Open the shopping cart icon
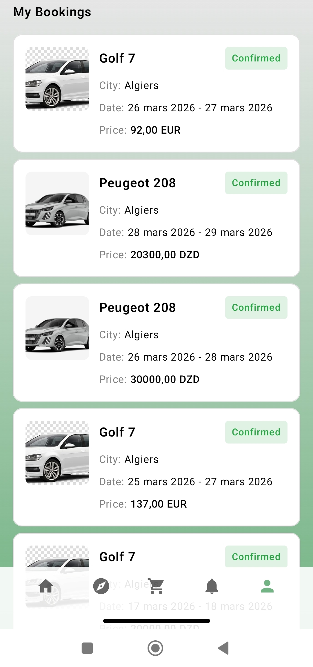Screen dimensions: 313x667 (x=156, y=586)
